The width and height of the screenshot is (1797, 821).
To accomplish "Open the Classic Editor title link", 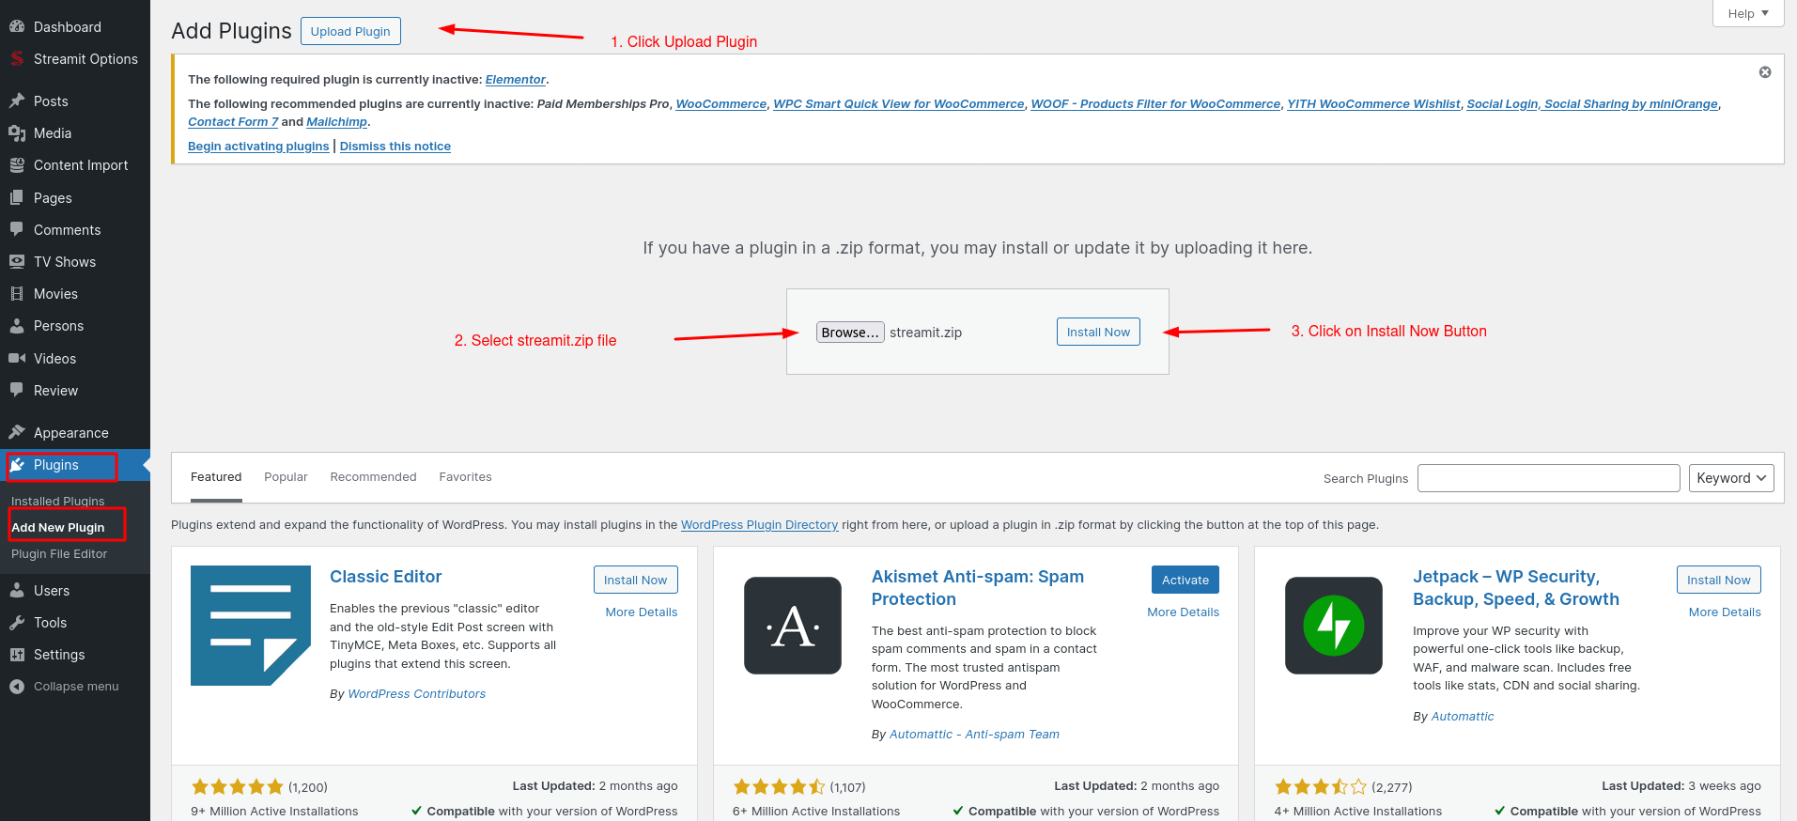I will [385, 577].
